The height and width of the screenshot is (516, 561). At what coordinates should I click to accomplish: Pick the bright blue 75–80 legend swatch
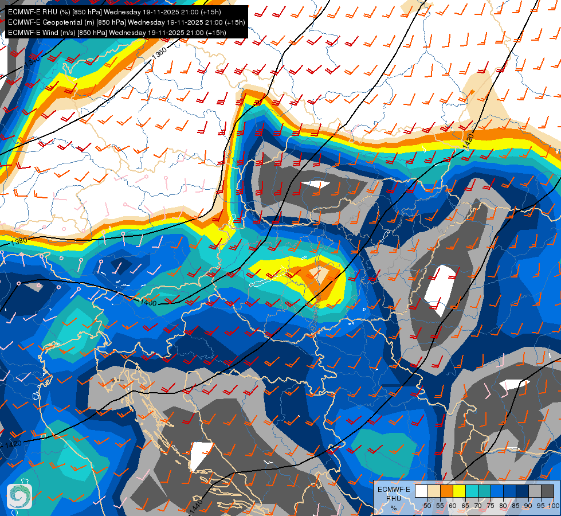[x=497, y=491]
